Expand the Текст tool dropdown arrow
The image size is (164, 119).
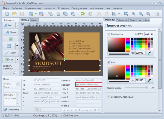coord(17,25)
